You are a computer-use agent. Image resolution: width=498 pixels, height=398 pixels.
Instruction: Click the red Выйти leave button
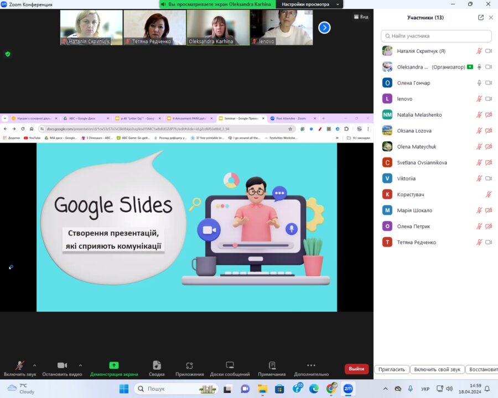[356, 369]
